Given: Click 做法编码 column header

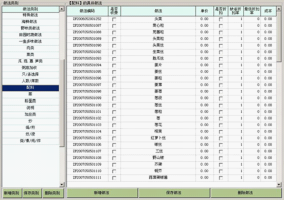Looking at the screenshot, I should tap(87, 11).
